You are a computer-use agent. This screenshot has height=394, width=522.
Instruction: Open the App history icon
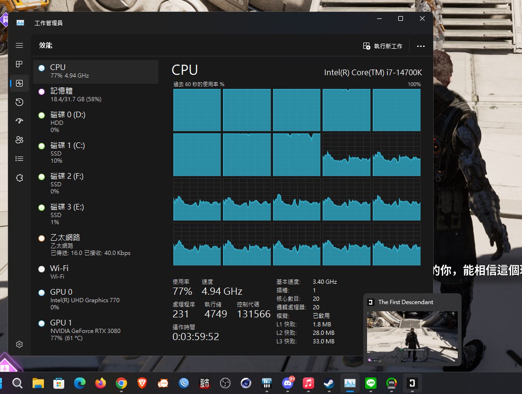tap(19, 102)
